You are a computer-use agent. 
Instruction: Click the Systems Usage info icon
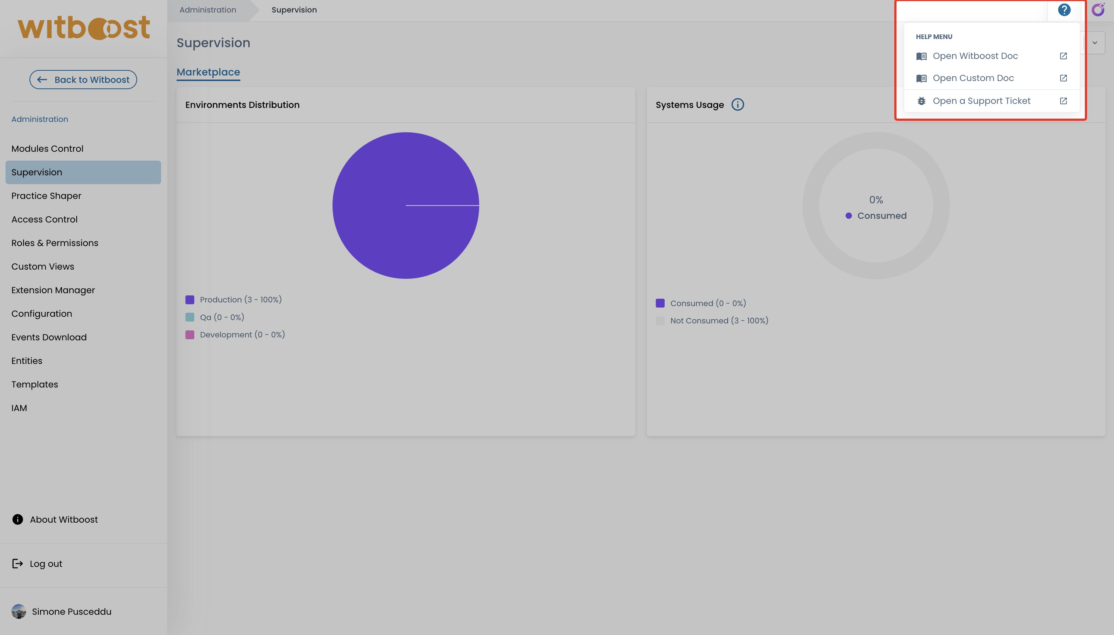point(737,105)
